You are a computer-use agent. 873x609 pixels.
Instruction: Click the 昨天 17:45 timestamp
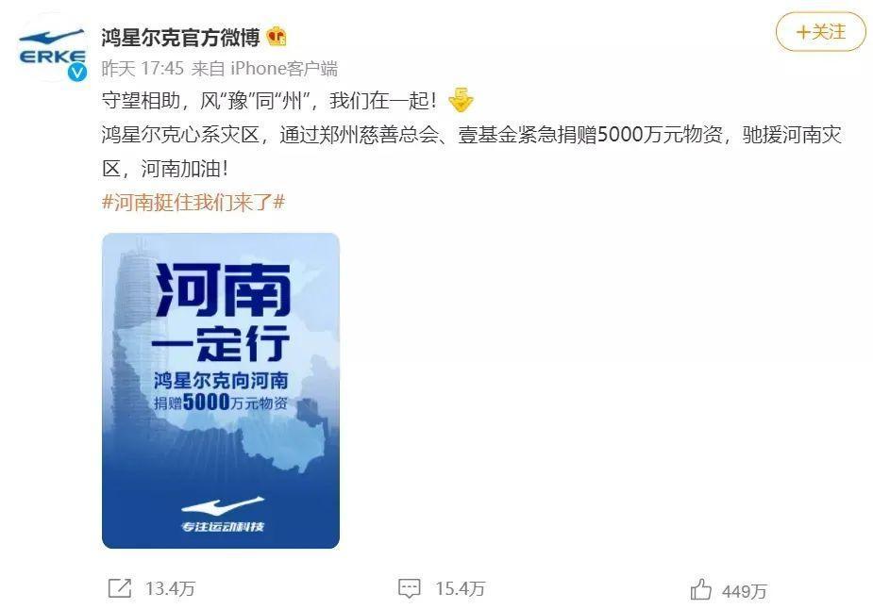tap(143, 69)
